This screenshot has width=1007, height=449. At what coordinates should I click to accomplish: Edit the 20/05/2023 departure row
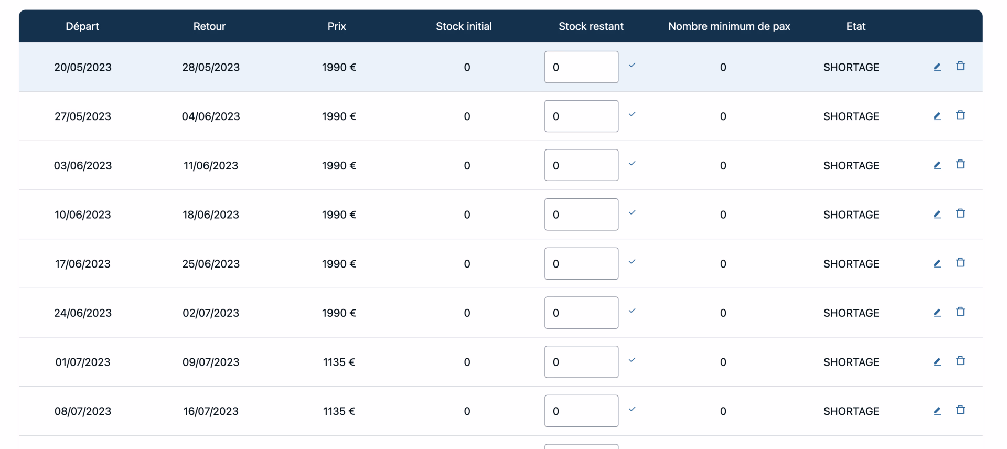(x=937, y=67)
